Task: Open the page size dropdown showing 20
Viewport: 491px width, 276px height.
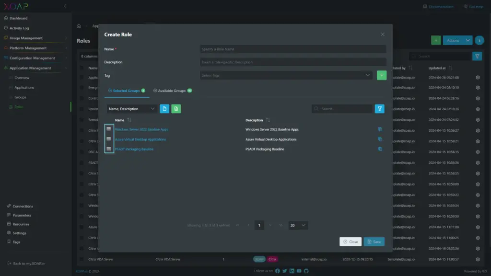Action: (297, 225)
